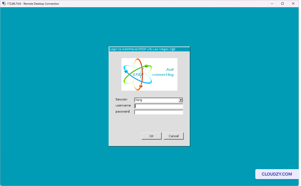301x186 pixels.
Task: Close the Remote Desktop Connection window
Action: pos(293,4)
